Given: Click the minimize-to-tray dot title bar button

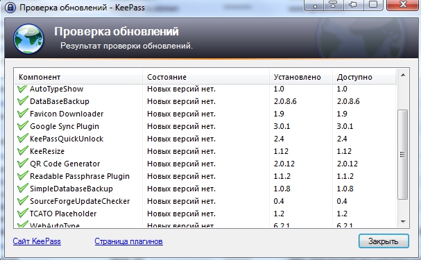Looking at the screenshot, I should [313, 5].
